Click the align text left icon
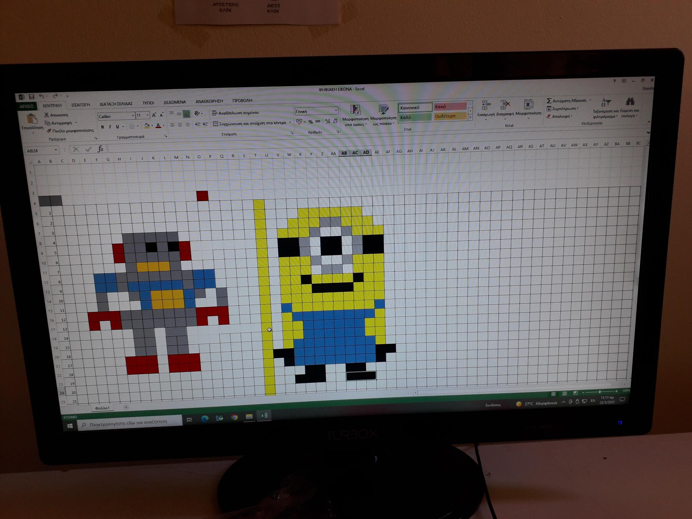 (x=172, y=125)
